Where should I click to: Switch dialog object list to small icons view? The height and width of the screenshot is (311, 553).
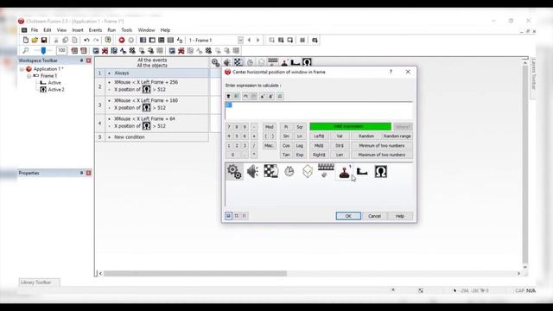(237, 216)
